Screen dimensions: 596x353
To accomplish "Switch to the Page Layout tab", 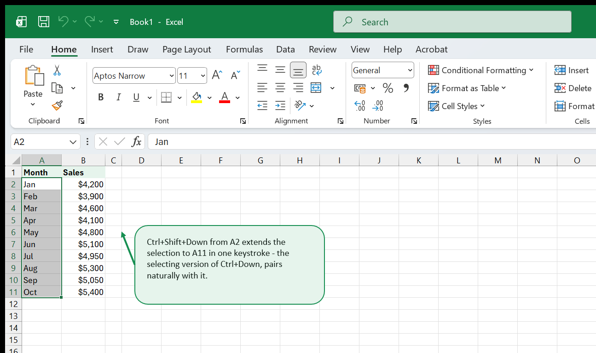I will pyautogui.click(x=186, y=49).
